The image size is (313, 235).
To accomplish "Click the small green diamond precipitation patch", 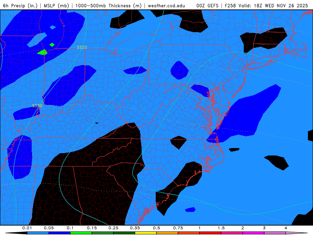I will click(x=52, y=45).
